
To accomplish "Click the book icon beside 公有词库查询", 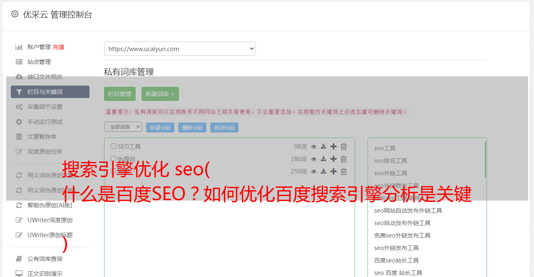I will 19,259.
